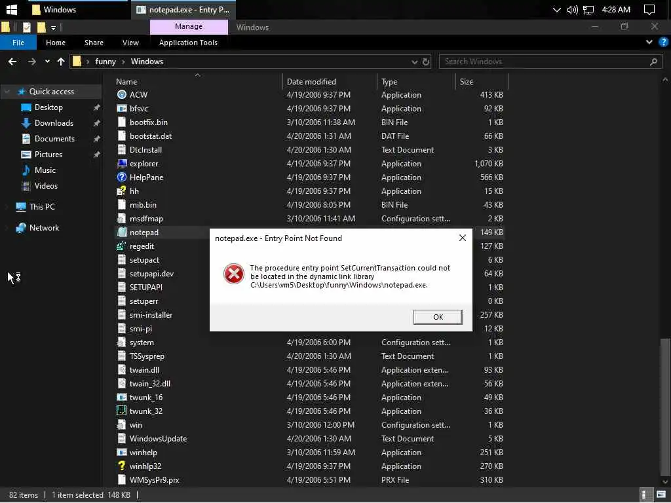Open the address bar history dropdown

point(414,62)
